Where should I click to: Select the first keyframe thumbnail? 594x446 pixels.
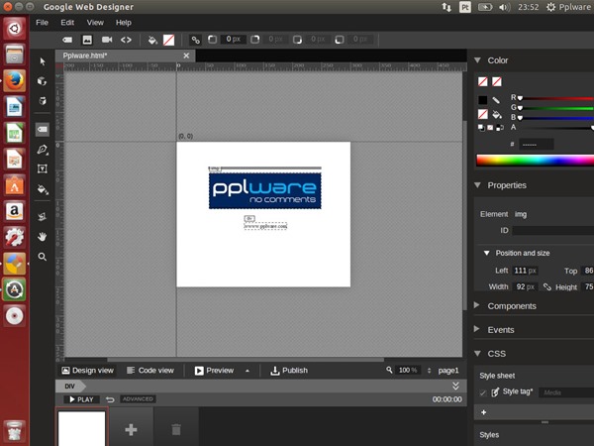coord(81,428)
